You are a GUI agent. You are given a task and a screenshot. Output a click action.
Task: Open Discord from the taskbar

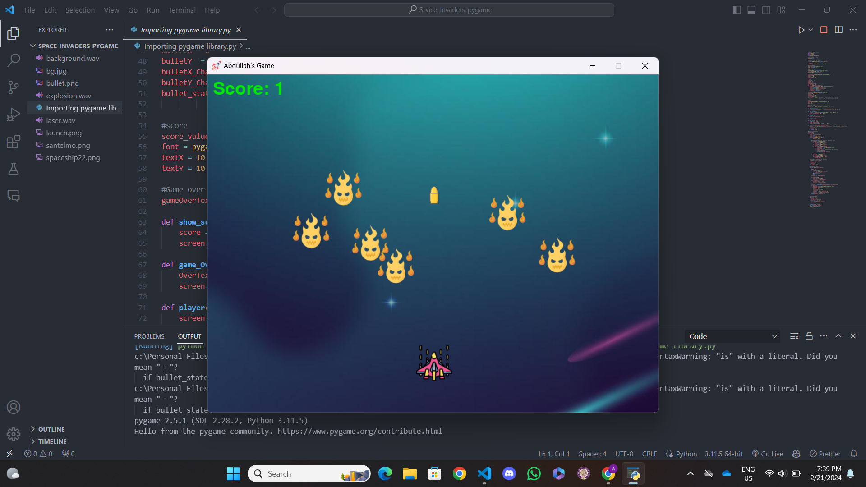(x=509, y=473)
